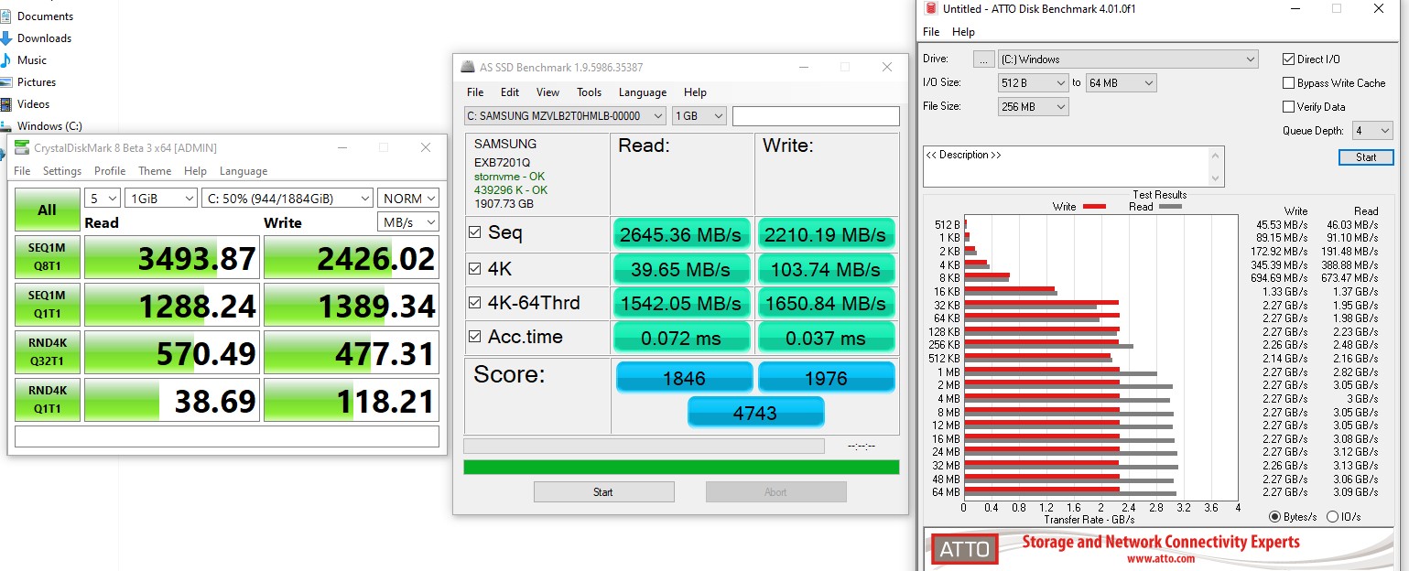Click the ATTO Disk Benchmark title bar icon
Screen dimensions: 1409x571
(931, 9)
